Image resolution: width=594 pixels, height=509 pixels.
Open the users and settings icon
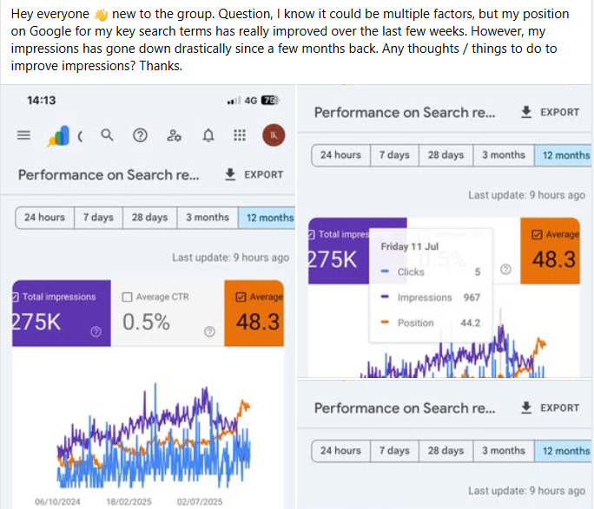pyautogui.click(x=175, y=135)
